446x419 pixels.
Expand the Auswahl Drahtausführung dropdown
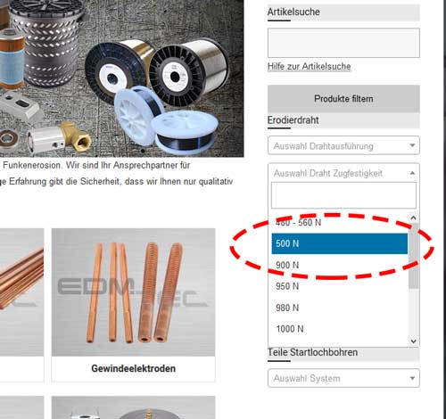(x=343, y=145)
